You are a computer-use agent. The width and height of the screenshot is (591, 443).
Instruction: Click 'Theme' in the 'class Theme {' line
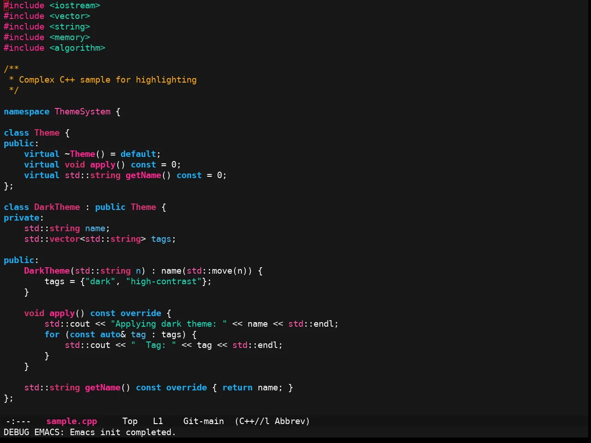[47, 133]
